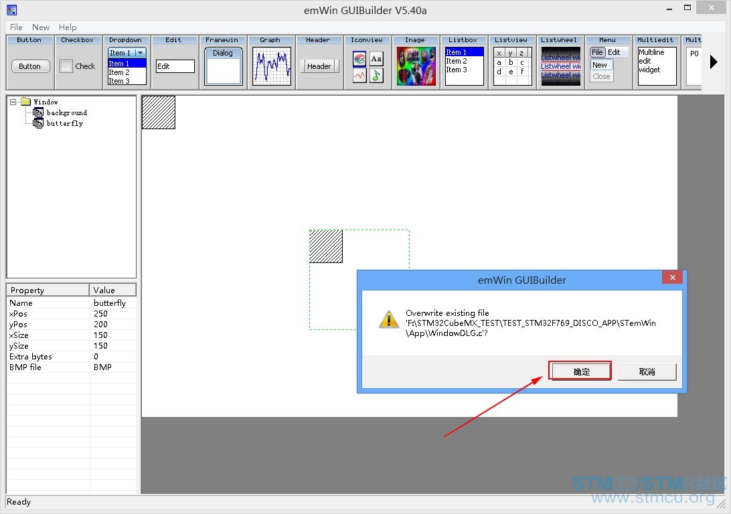
Task: Select the hatched background image in canvas corner
Action: pos(159,112)
